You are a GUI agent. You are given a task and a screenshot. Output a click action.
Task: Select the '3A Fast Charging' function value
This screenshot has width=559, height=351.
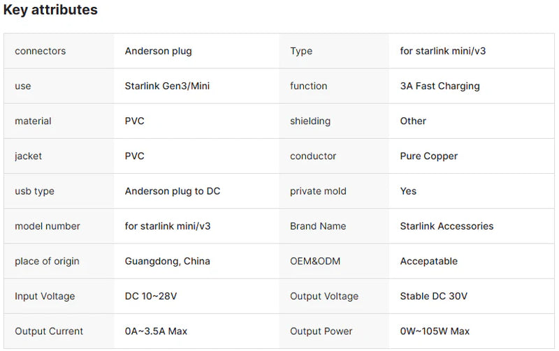click(440, 86)
